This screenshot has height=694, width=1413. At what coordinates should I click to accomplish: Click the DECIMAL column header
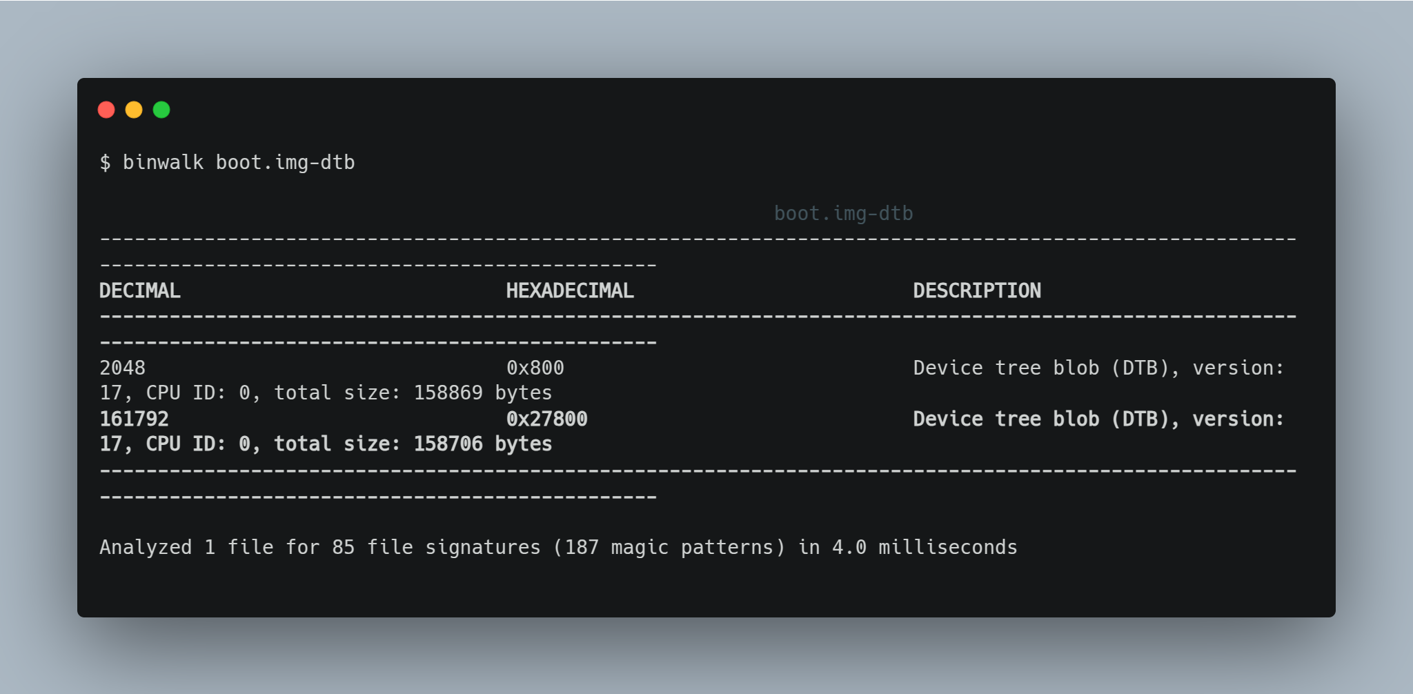pyautogui.click(x=139, y=290)
